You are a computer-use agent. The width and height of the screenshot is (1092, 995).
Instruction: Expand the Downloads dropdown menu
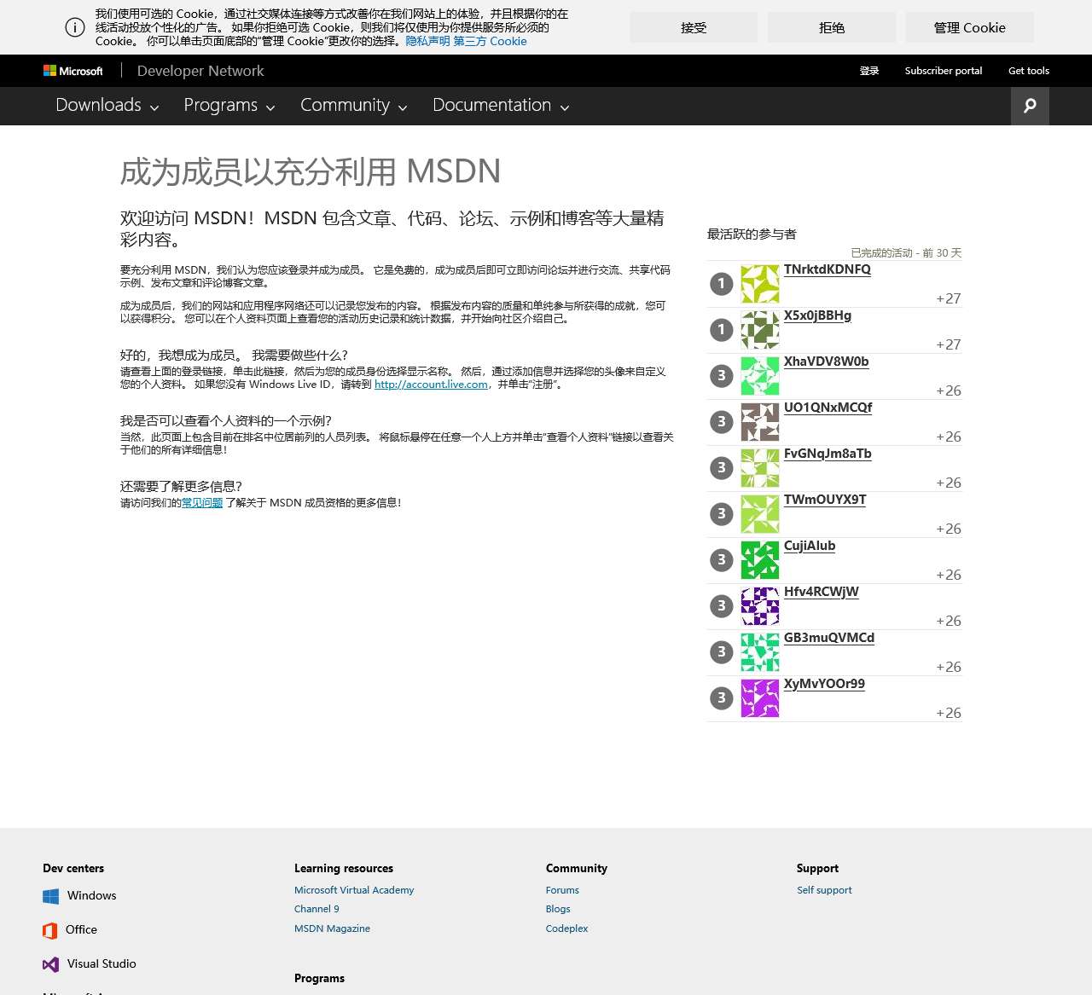[x=107, y=106]
